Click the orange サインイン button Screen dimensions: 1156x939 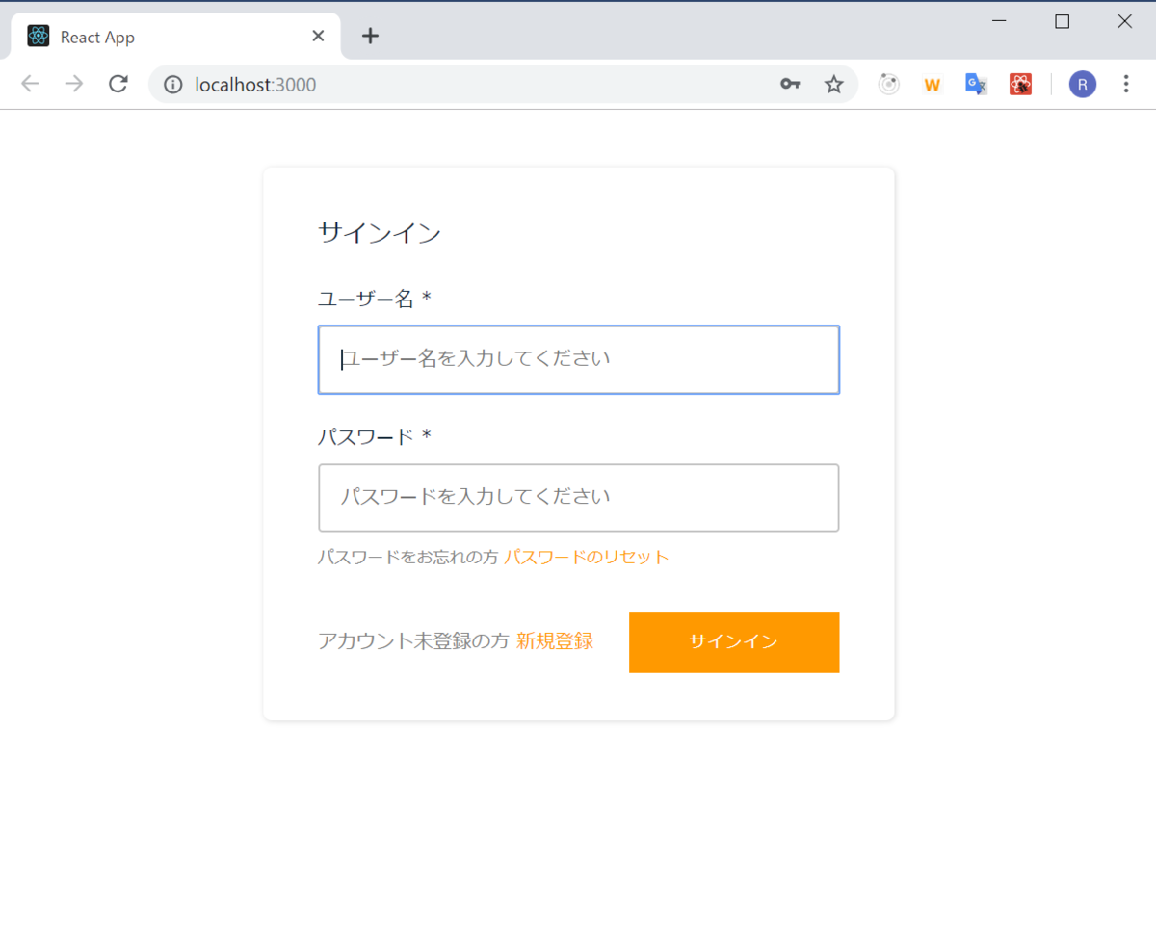point(734,641)
